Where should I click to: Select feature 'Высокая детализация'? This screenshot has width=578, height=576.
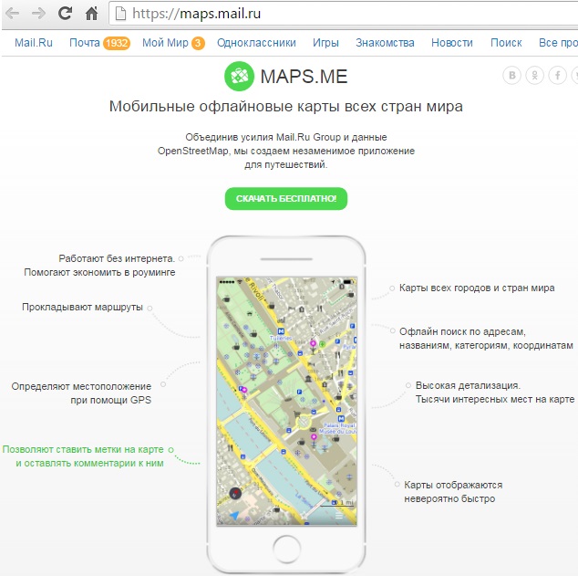click(x=495, y=393)
